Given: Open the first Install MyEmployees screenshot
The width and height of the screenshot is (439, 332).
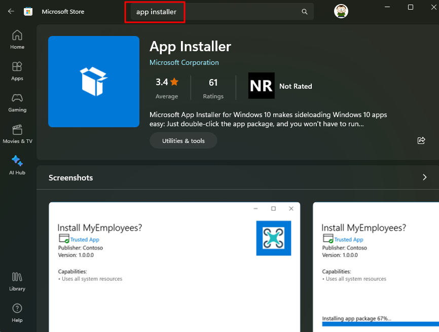Looking at the screenshot, I should point(174,267).
